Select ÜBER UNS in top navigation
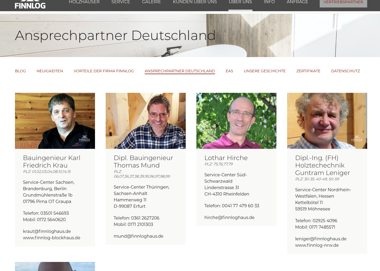380x271 pixels. [x=240, y=2]
